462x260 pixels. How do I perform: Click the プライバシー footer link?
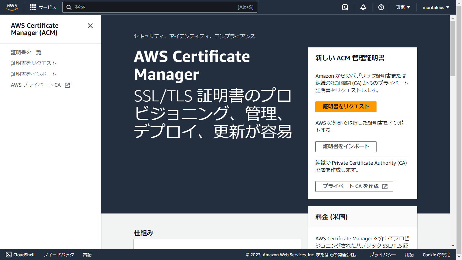click(383, 255)
